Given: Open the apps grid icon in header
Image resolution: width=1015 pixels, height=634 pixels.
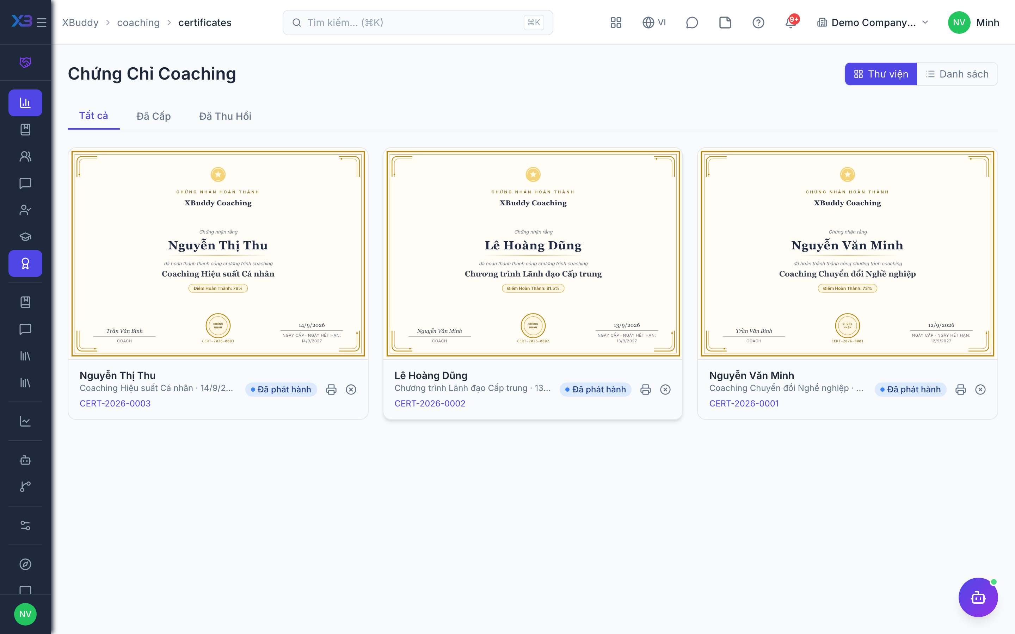Looking at the screenshot, I should coord(616,23).
